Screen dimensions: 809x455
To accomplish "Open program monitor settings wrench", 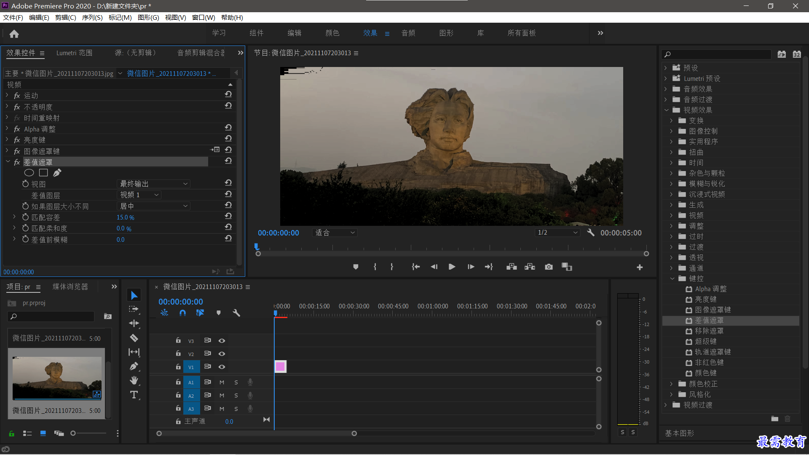I will [591, 233].
